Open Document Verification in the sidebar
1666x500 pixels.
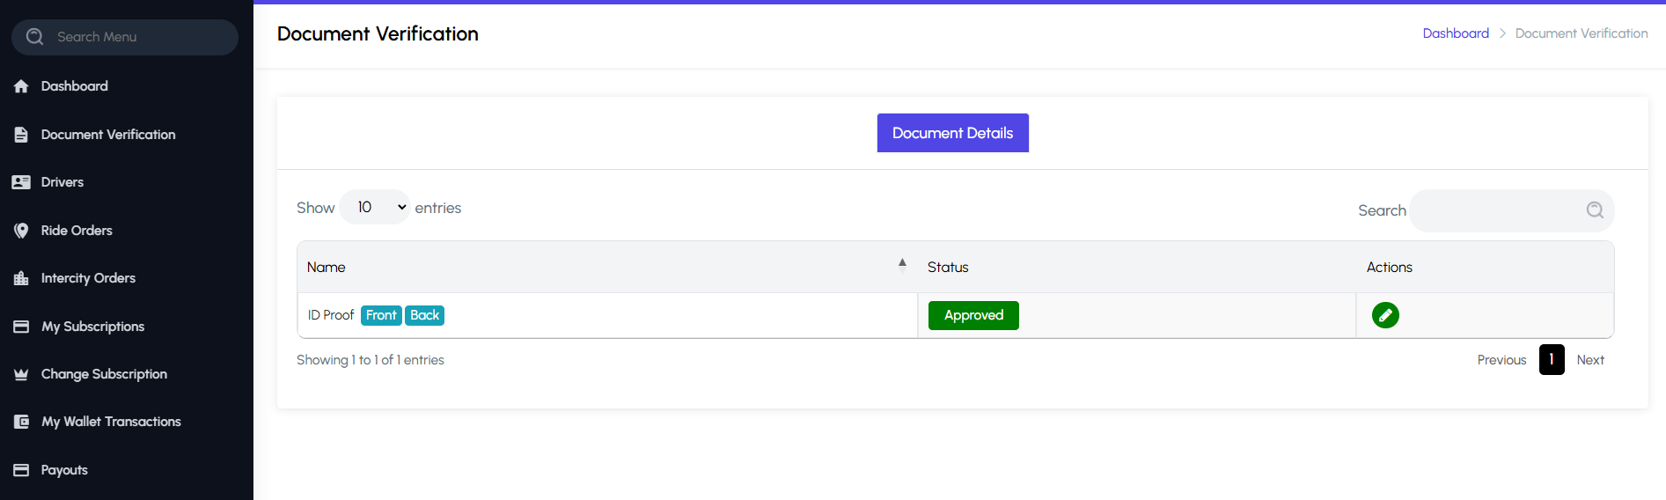point(107,135)
